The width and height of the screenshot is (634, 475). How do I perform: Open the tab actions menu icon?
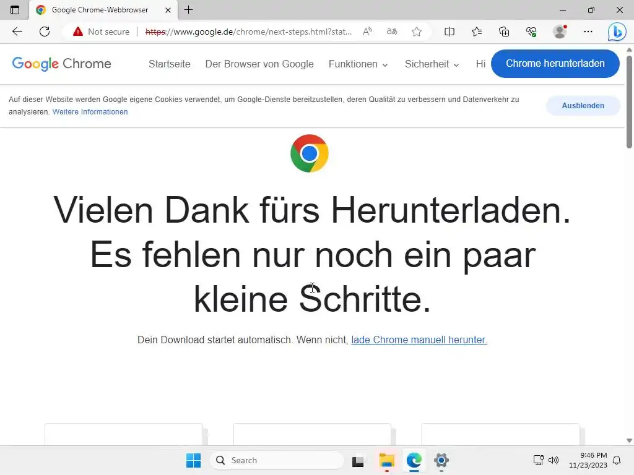(x=15, y=10)
